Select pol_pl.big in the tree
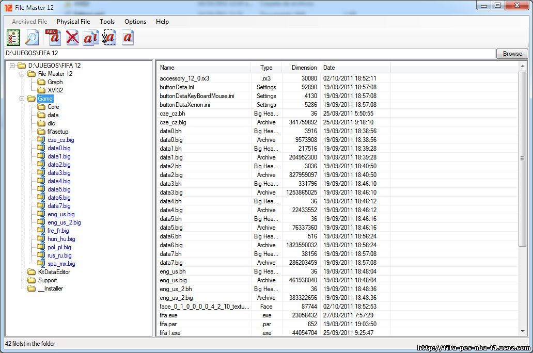This screenshot has width=533, height=353. (x=59, y=247)
